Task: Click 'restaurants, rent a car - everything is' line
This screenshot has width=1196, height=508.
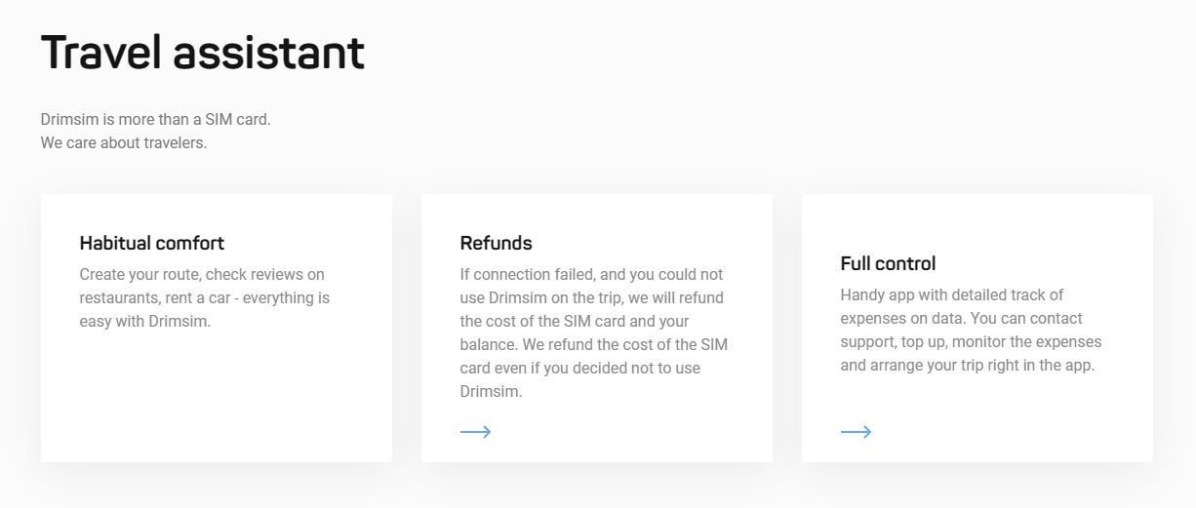Action: click(205, 298)
